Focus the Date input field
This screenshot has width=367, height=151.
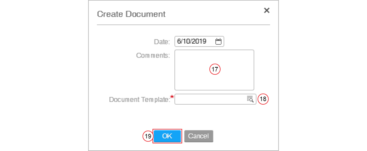(200, 42)
